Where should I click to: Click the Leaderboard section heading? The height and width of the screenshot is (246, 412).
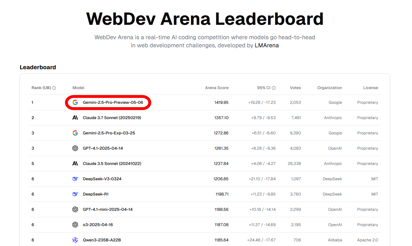pyautogui.click(x=38, y=67)
